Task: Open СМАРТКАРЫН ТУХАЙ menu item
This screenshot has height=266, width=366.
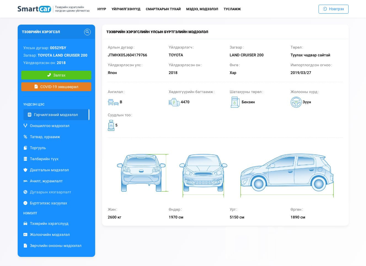Action: pyautogui.click(x=163, y=9)
